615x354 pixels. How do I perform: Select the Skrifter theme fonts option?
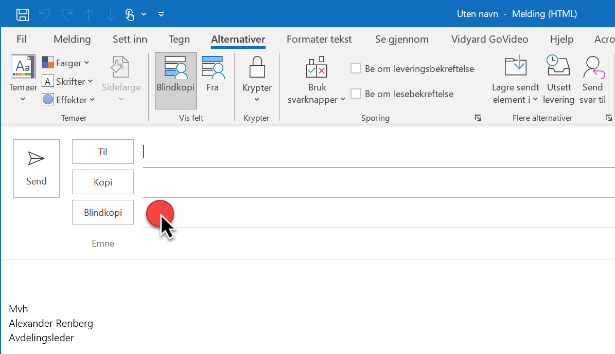click(x=67, y=81)
